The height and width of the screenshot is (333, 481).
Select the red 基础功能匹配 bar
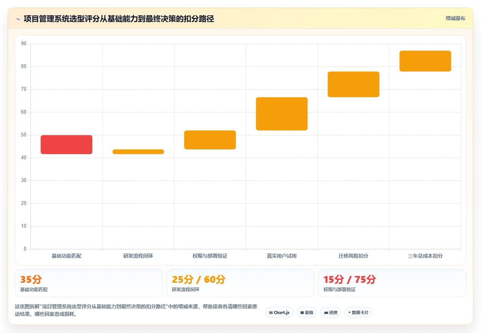(67, 144)
